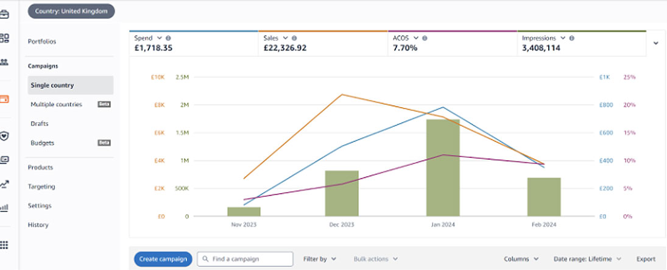Open the shield heart icon in left rail

[4, 137]
